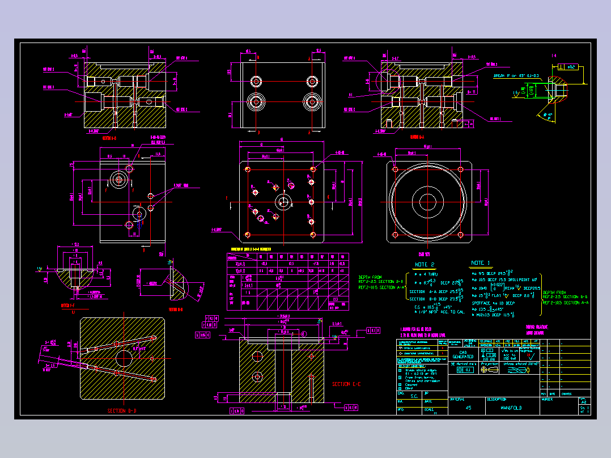Click the 'SECTION E-E' label

346,384
